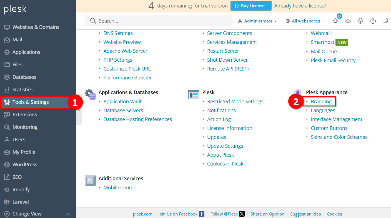
Task: Open the Mobile Center link
Action: [x=119, y=188]
